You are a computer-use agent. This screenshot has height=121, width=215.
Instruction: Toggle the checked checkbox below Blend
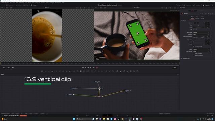point(193,46)
